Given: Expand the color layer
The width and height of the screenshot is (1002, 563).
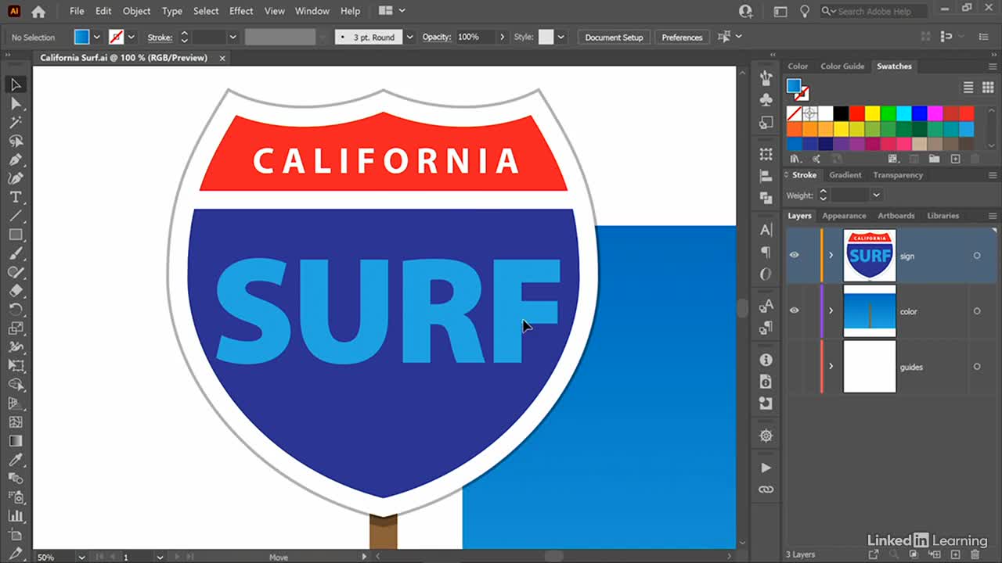Looking at the screenshot, I should tap(831, 311).
